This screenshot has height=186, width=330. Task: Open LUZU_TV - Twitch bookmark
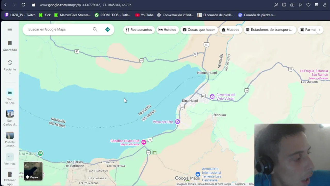pyautogui.click(x=20, y=15)
